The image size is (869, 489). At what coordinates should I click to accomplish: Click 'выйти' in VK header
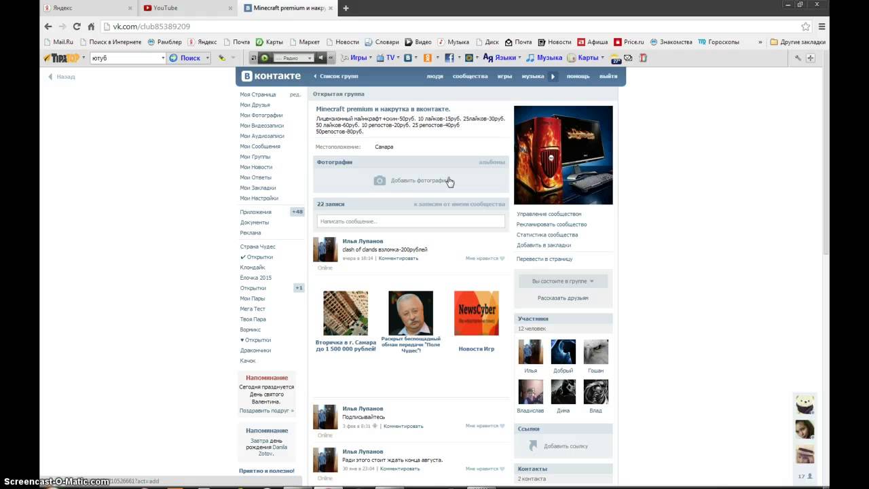coord(608,76)
